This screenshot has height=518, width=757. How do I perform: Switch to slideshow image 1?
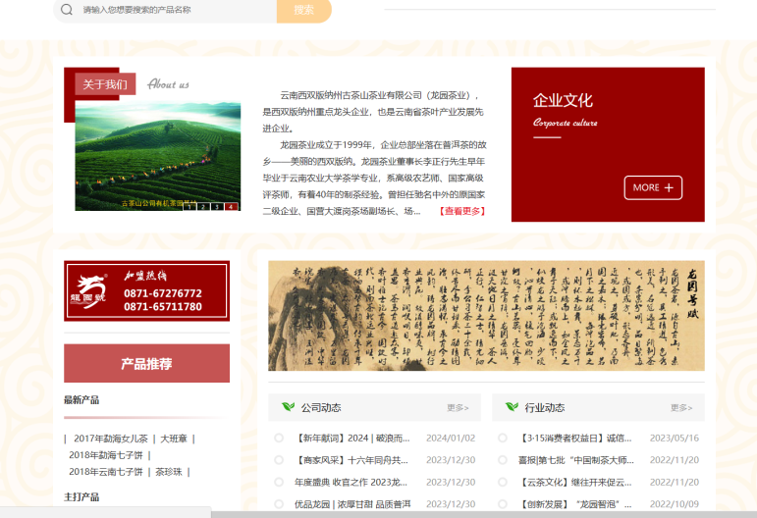click(x=189, y=206)
